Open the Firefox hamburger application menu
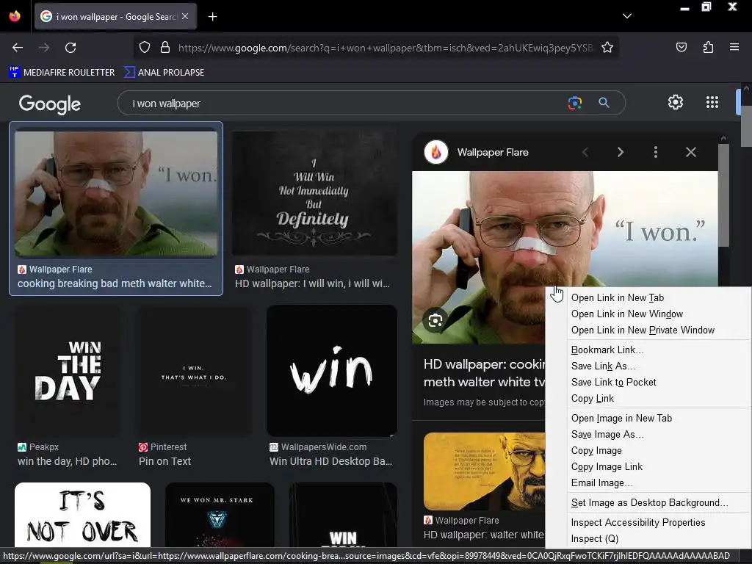This screenshot has height=564, width=752. (x=734, y=47)
